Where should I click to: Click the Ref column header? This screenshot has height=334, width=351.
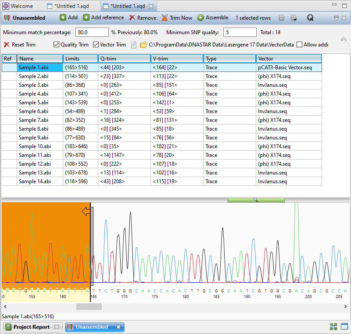9,59
